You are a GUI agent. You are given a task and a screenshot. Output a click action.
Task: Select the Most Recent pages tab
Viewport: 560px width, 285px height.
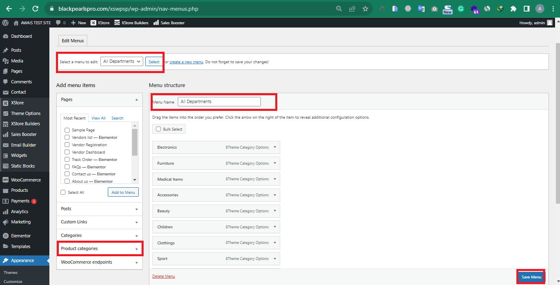click(x=74, y=118)
